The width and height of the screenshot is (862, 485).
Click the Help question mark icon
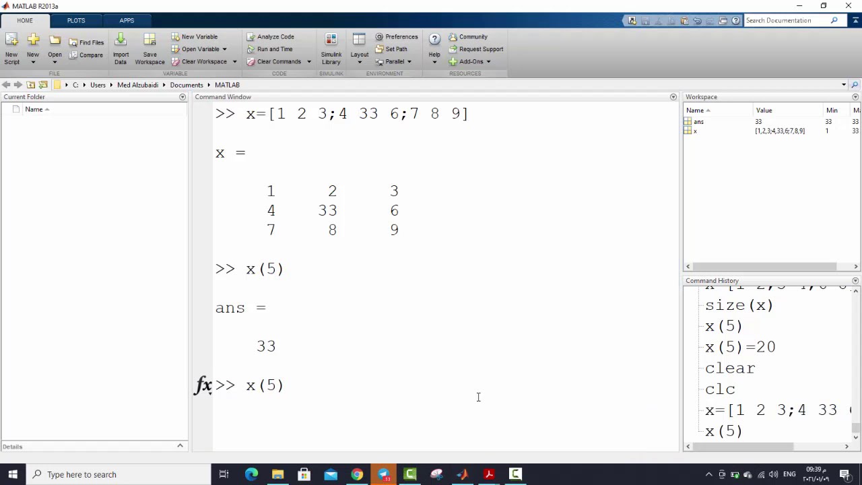[x=434, y=40]
